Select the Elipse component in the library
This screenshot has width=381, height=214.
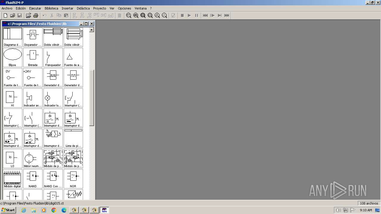(13, 58)
